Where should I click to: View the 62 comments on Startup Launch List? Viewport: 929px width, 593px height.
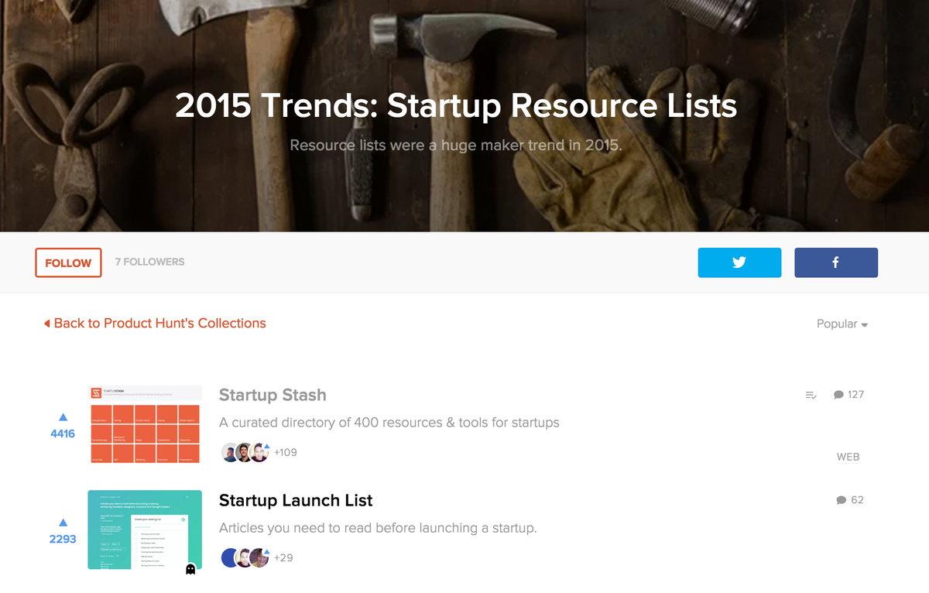[x=850, y=500]
